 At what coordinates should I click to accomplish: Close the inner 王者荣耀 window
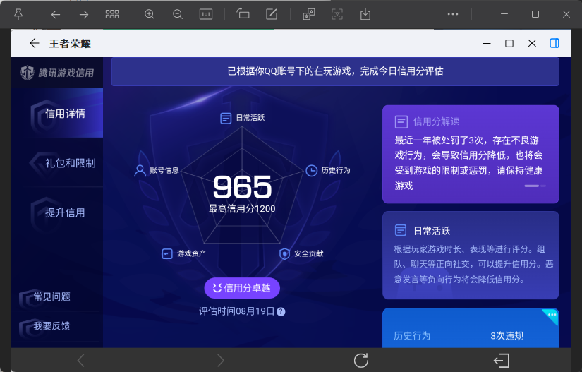point(532,44)
